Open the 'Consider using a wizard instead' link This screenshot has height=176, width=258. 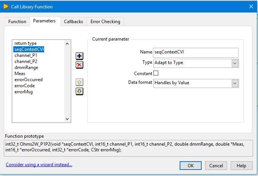pos(39,165)
